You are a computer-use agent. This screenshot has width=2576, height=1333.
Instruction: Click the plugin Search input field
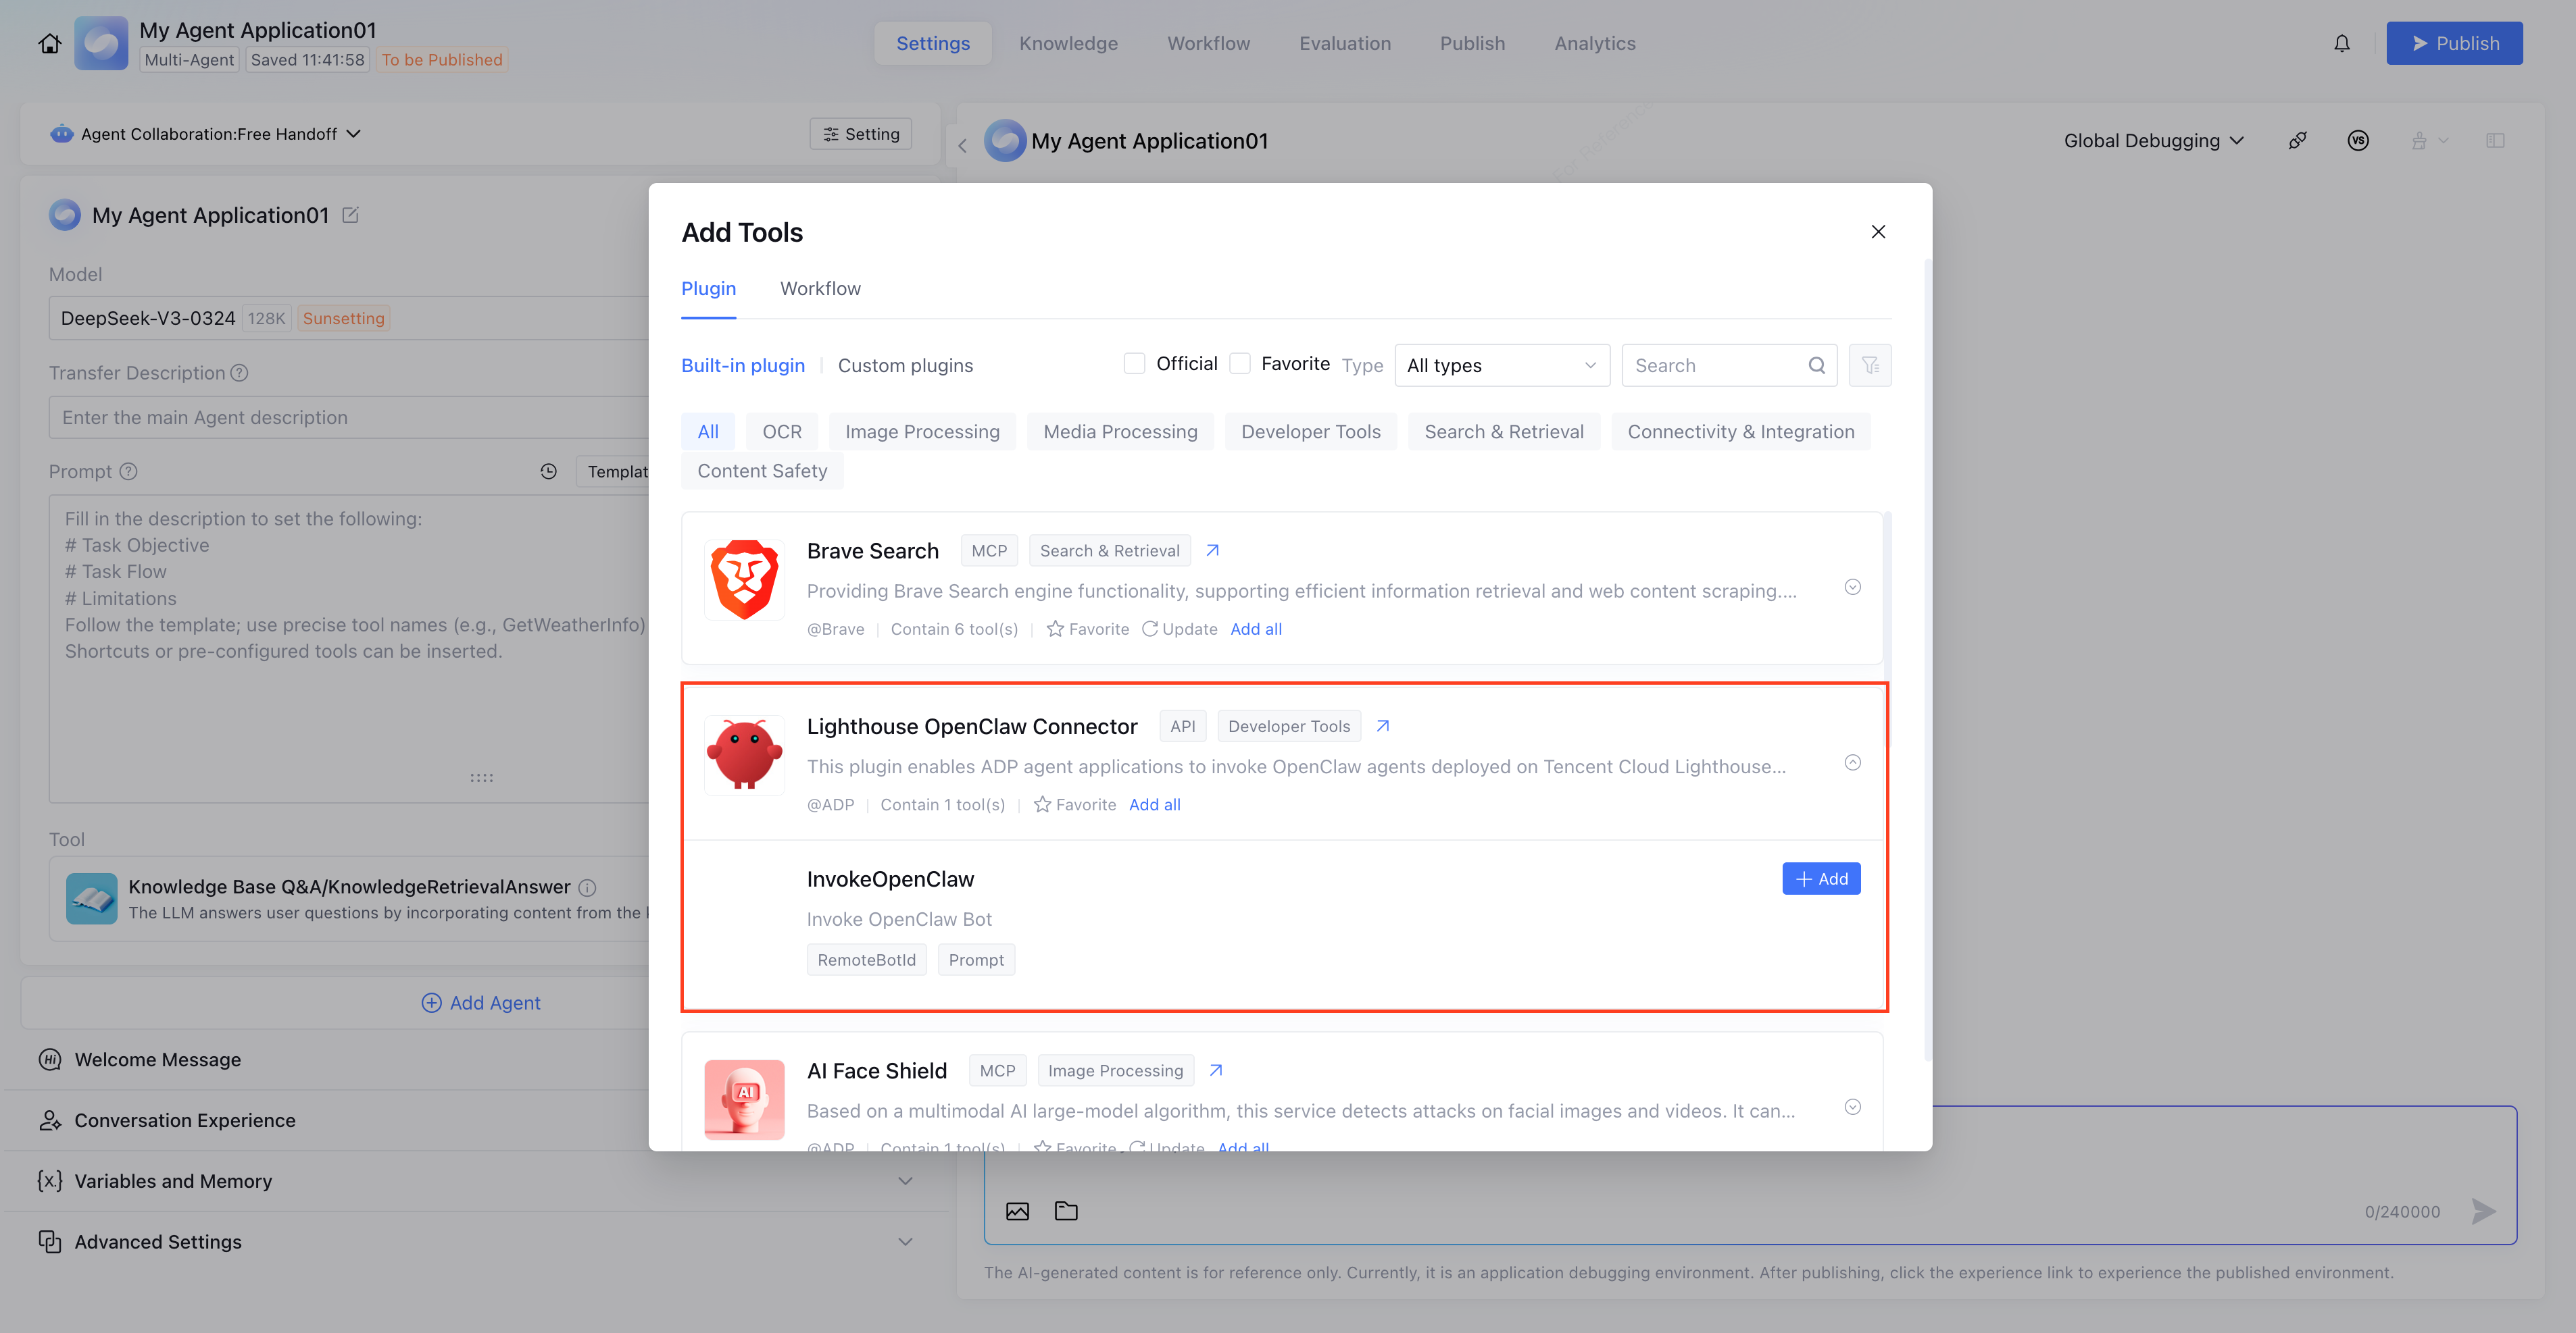click(x=1716, y=366)
